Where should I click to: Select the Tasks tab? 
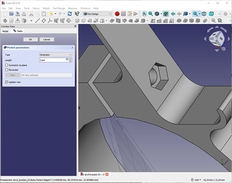pyautogui.click(x=18, y=31)
